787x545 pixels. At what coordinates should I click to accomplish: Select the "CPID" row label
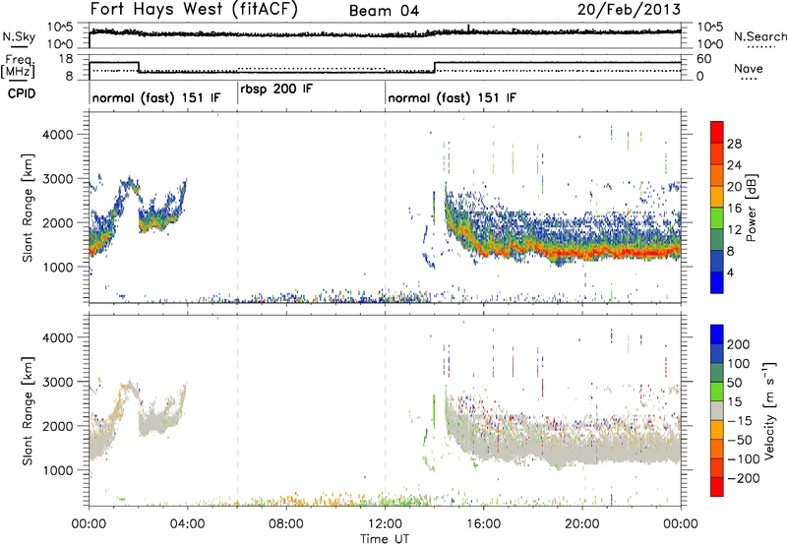click(x=22, y=93)
